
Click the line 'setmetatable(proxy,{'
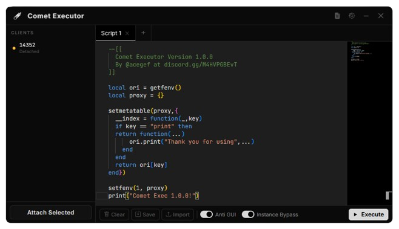[x=143, y=111]
